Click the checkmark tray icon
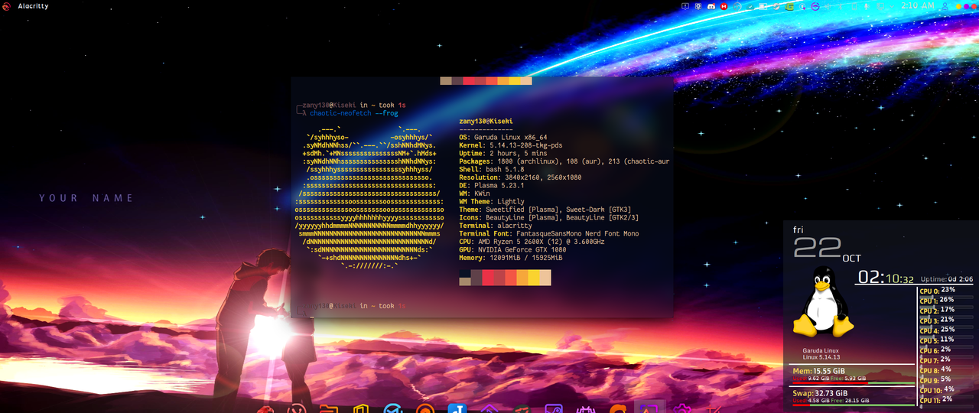 [x=750, y=6]
